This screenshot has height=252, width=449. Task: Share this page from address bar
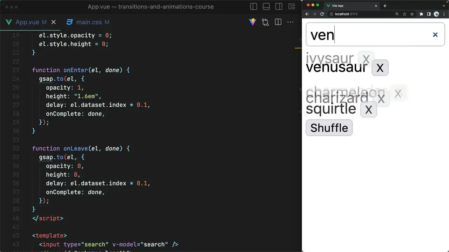click(404, 14)
